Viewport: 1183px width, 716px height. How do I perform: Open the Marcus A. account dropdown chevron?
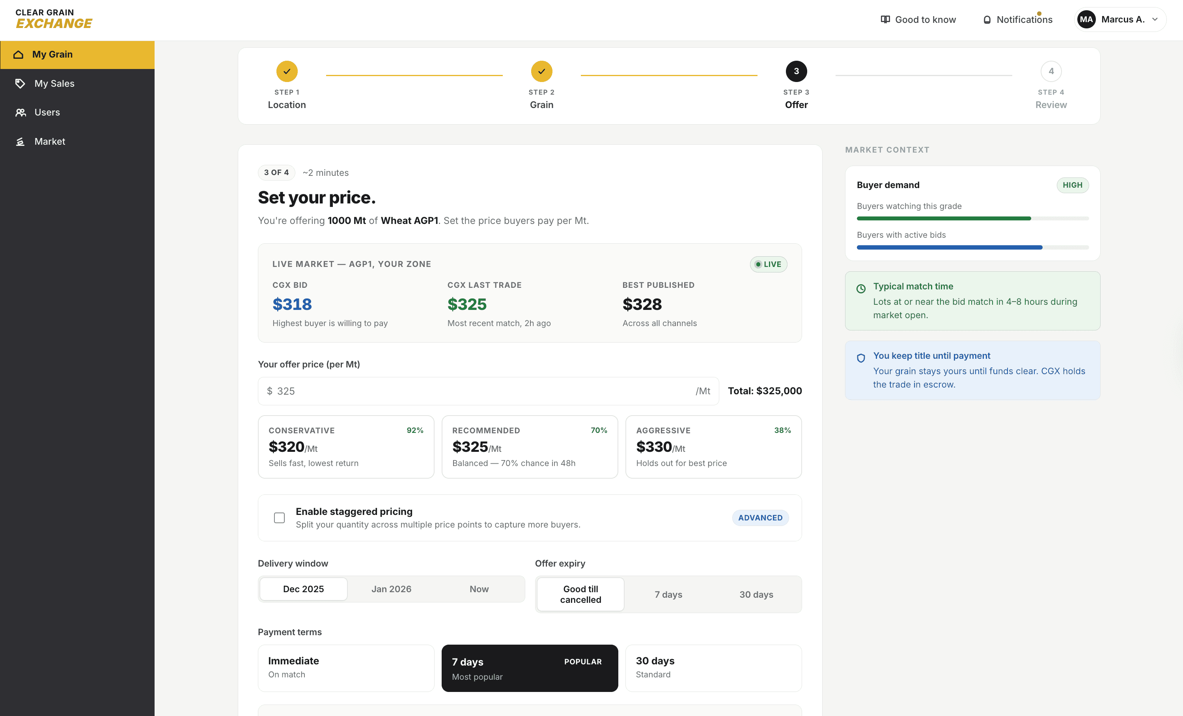[x=1155, y=20]
